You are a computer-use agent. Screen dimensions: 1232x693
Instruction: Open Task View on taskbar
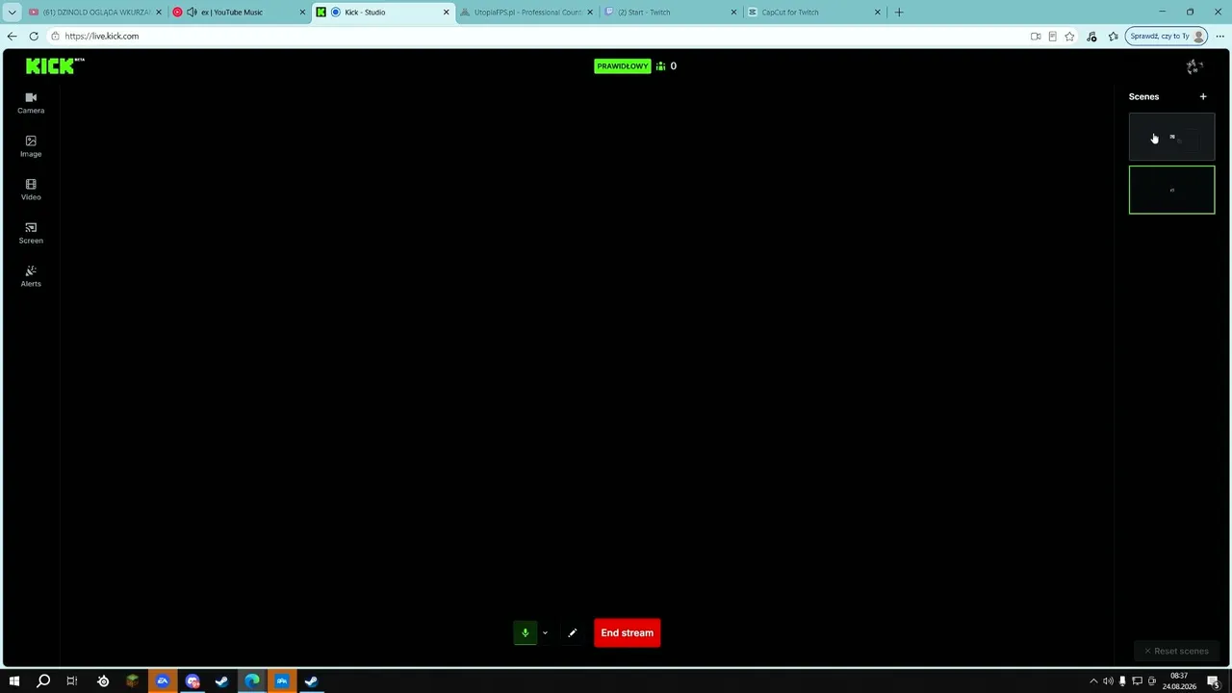click(71, 681)
